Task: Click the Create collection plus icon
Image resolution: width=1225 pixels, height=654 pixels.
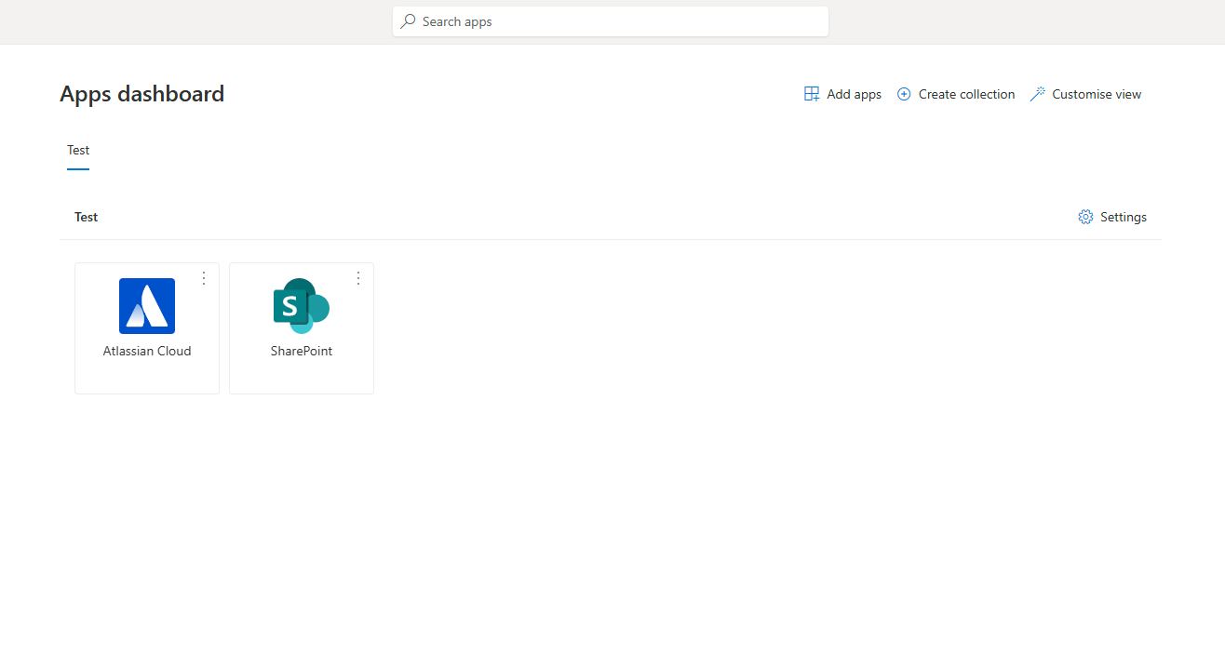Action: click(904, 94)
